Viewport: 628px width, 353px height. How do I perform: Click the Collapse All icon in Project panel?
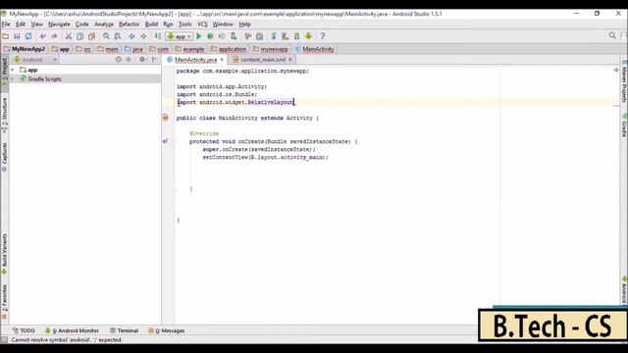pos(129,59)
